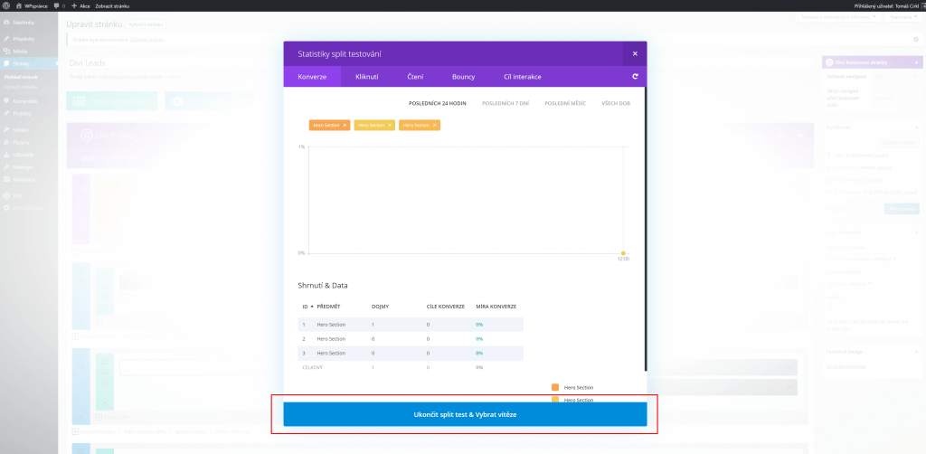Open the Divi menu in the sidebar
The width and height of the screenshot is (926, 454).
[x=29, y=195]
